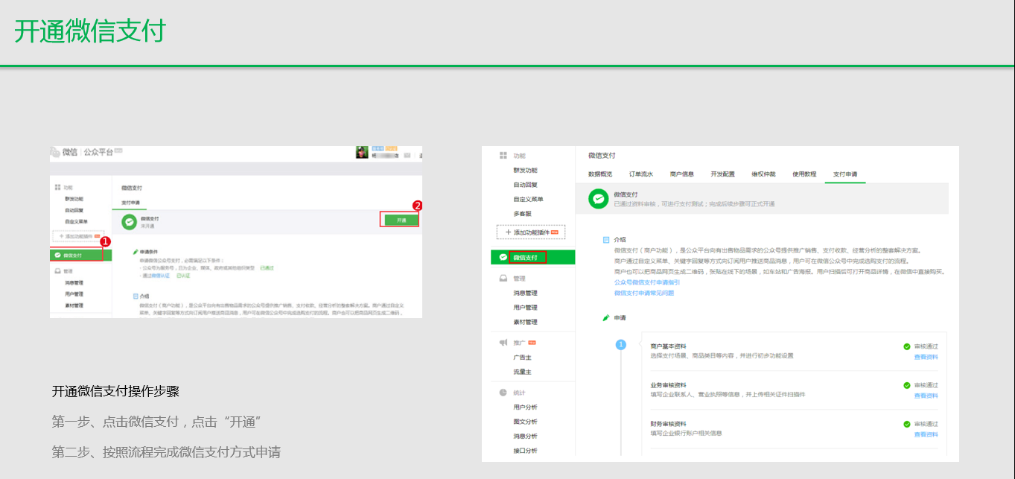
Task: Open 流量主 in the sidebar
Action: click(522, 372)
